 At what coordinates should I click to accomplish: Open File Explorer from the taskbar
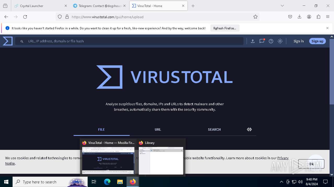pyautogui.click(x=120, y=182)
